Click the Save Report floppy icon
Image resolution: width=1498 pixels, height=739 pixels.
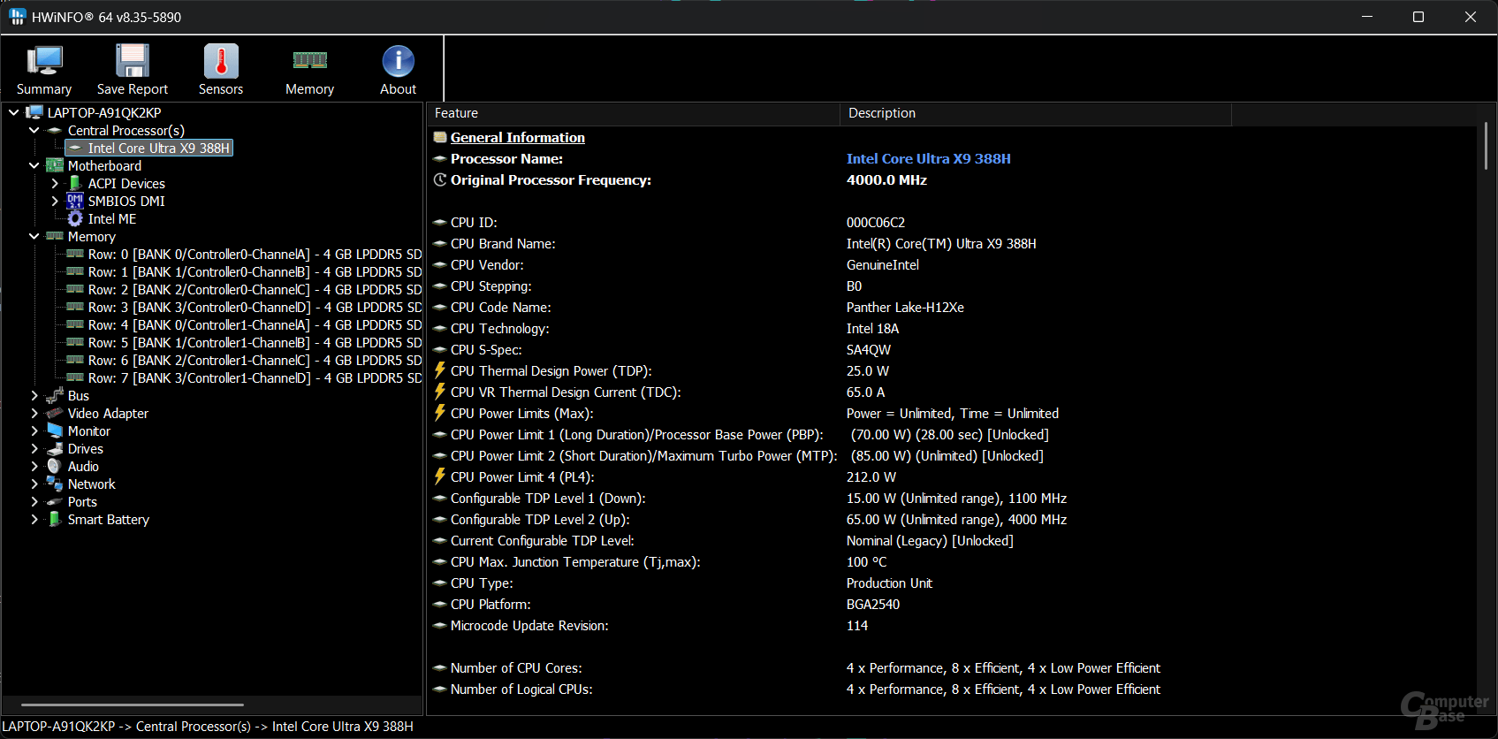(x=133, y=62)
